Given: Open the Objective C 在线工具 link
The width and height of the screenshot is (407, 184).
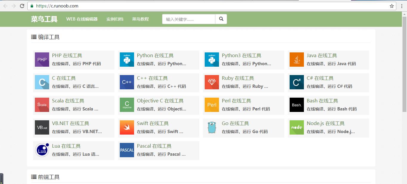Looking at the screenshot, I should pos(160,101).
